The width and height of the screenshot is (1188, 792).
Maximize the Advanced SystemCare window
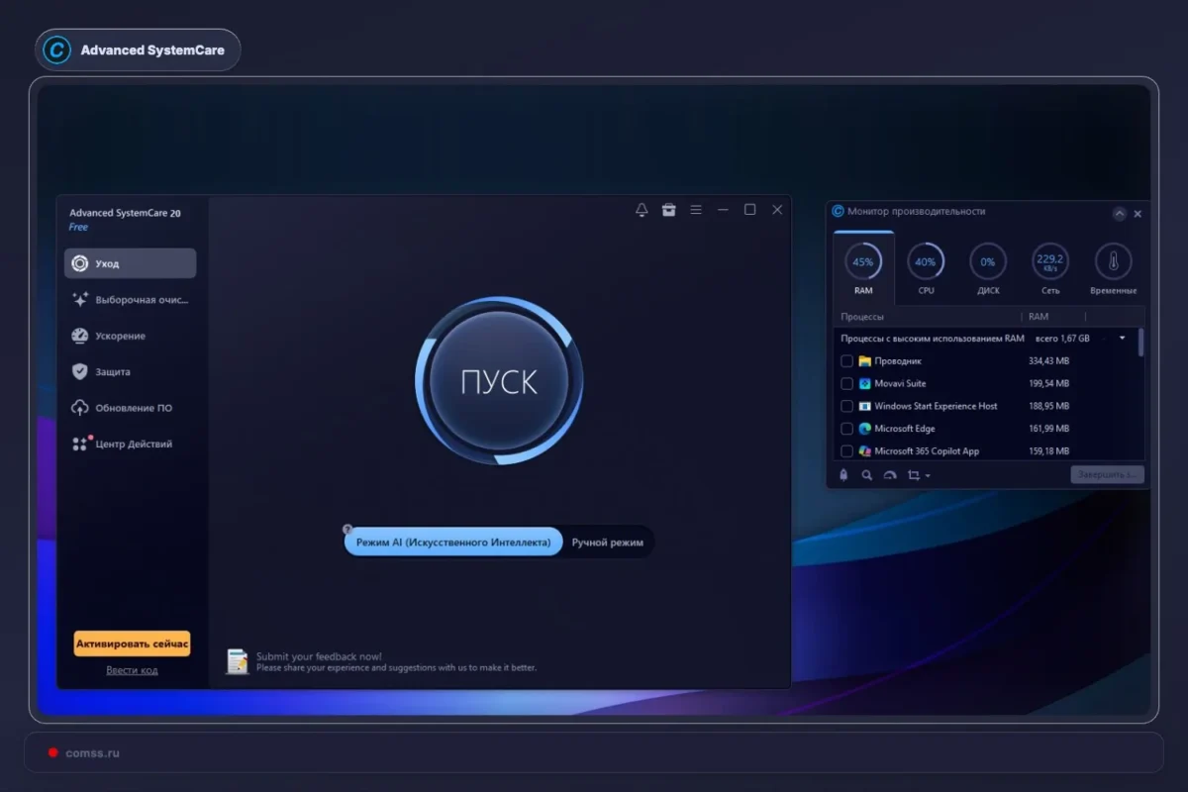click(749, 210)
